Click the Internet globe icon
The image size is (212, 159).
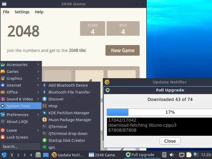coord(3,85)
